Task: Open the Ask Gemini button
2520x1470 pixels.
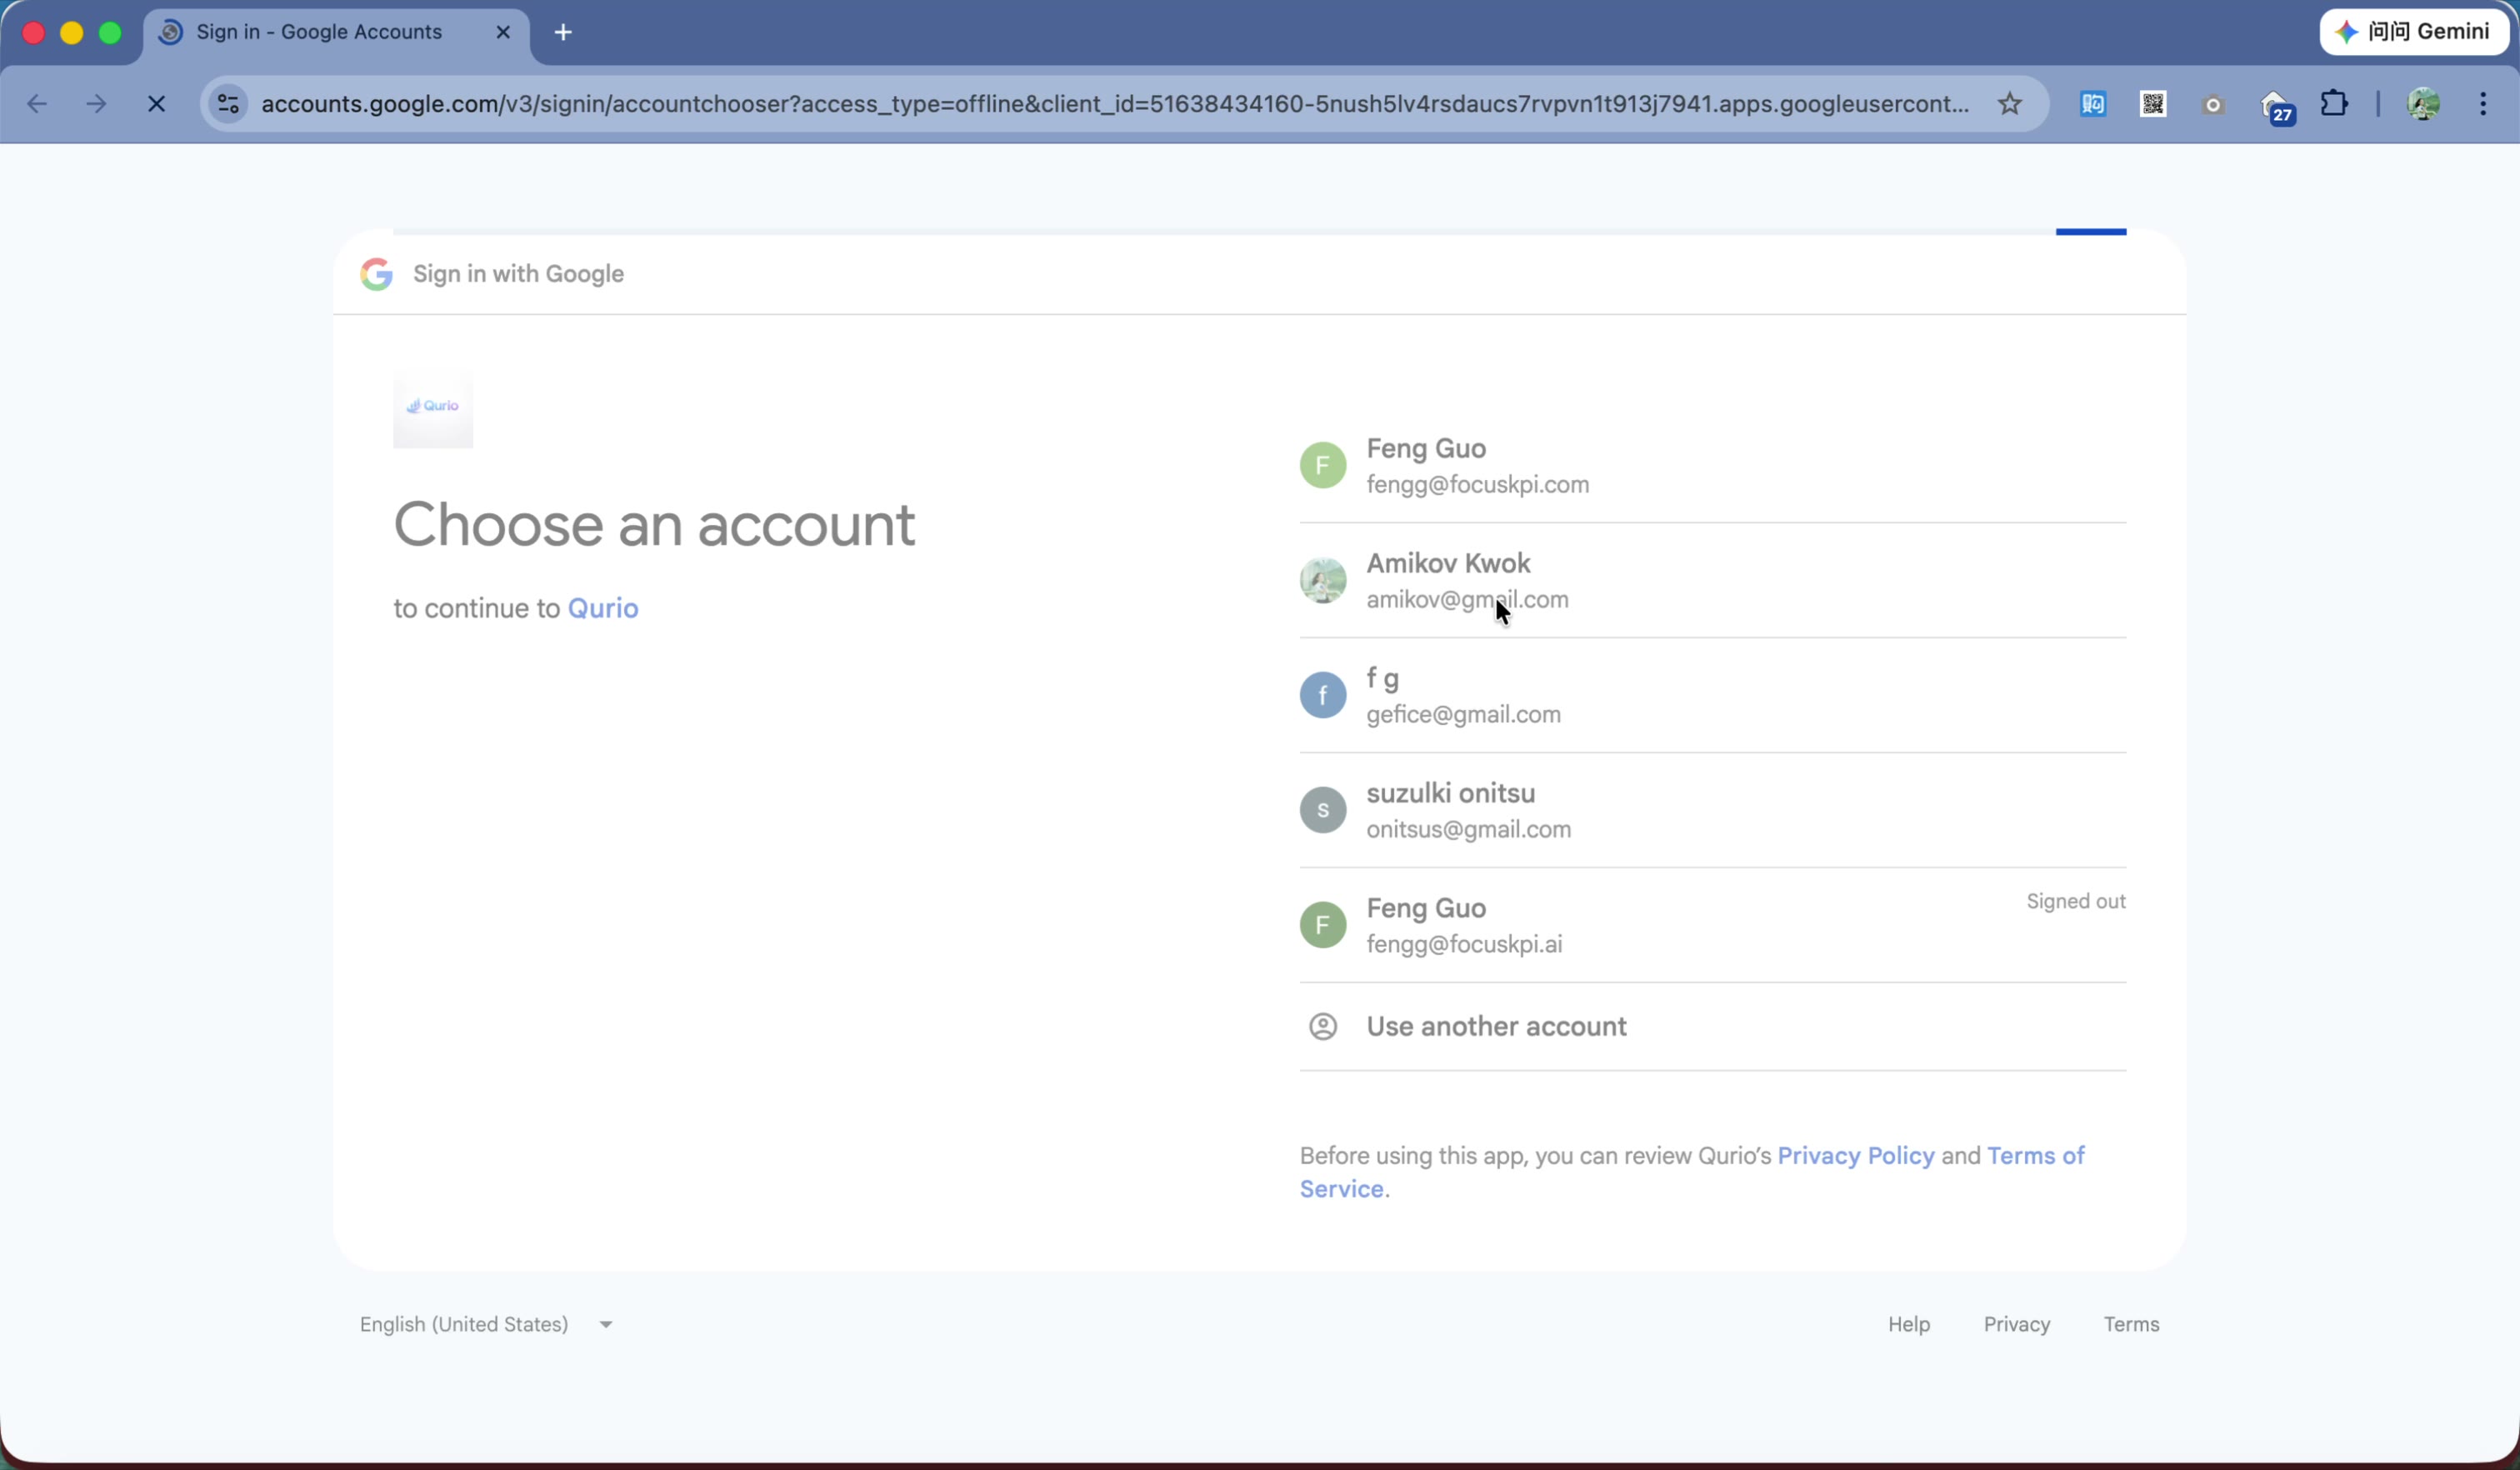Action: (2412, 31)
